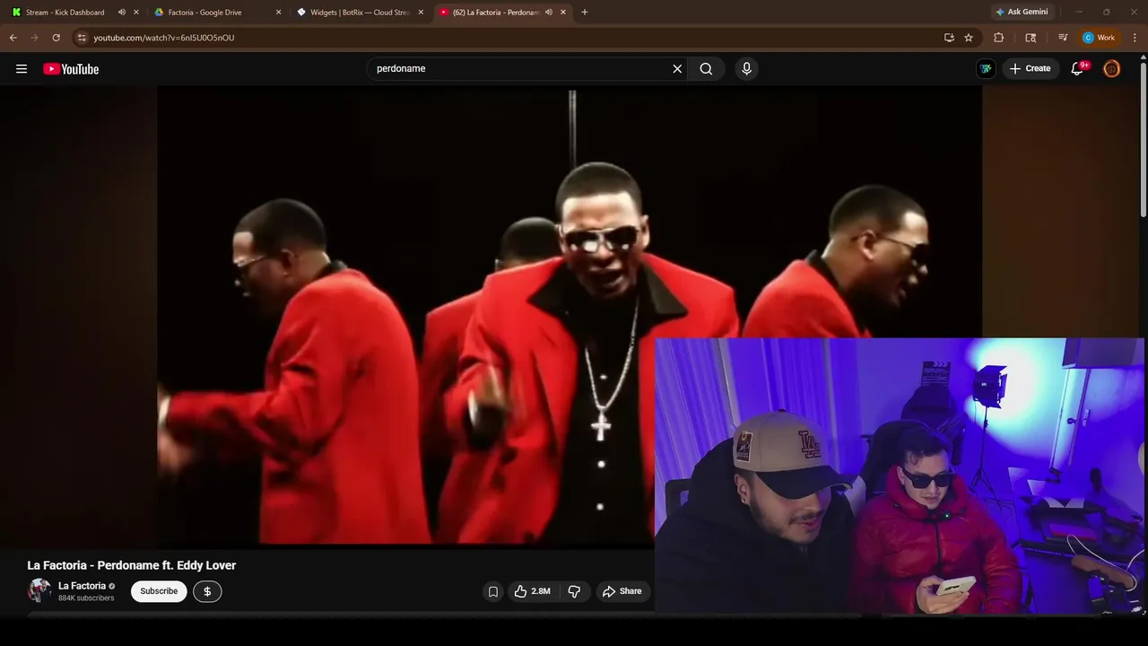Image resolution: width=1148 pixels, height=646 pixels.
Task: Click the dollar sign Thanks button
Action: pyautogui.click(x=207, y=591)
